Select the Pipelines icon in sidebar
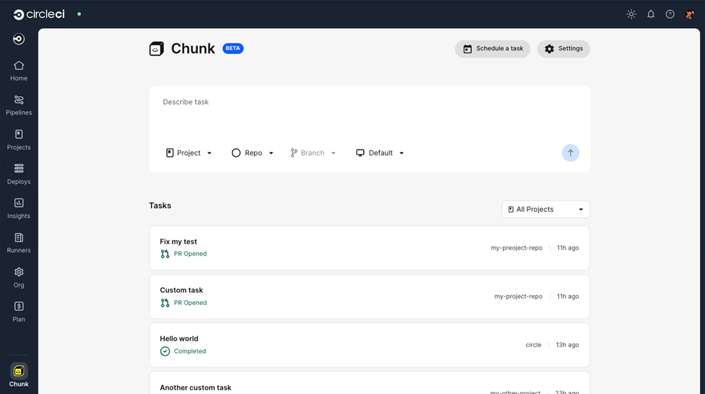Screen dimensions: 705x394 point(18,104)
